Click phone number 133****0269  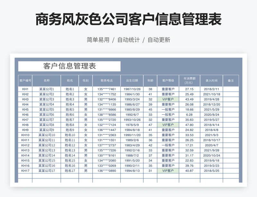(x=107, y=166)
